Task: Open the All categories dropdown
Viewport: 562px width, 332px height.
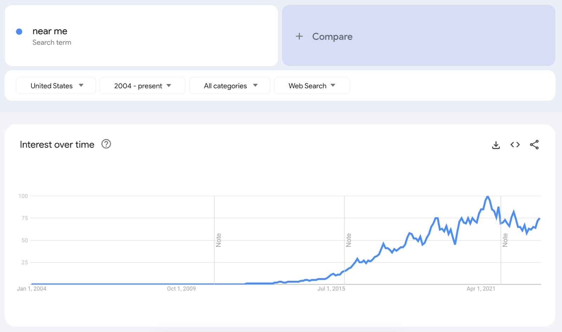Action: click(x=230, y=86)
